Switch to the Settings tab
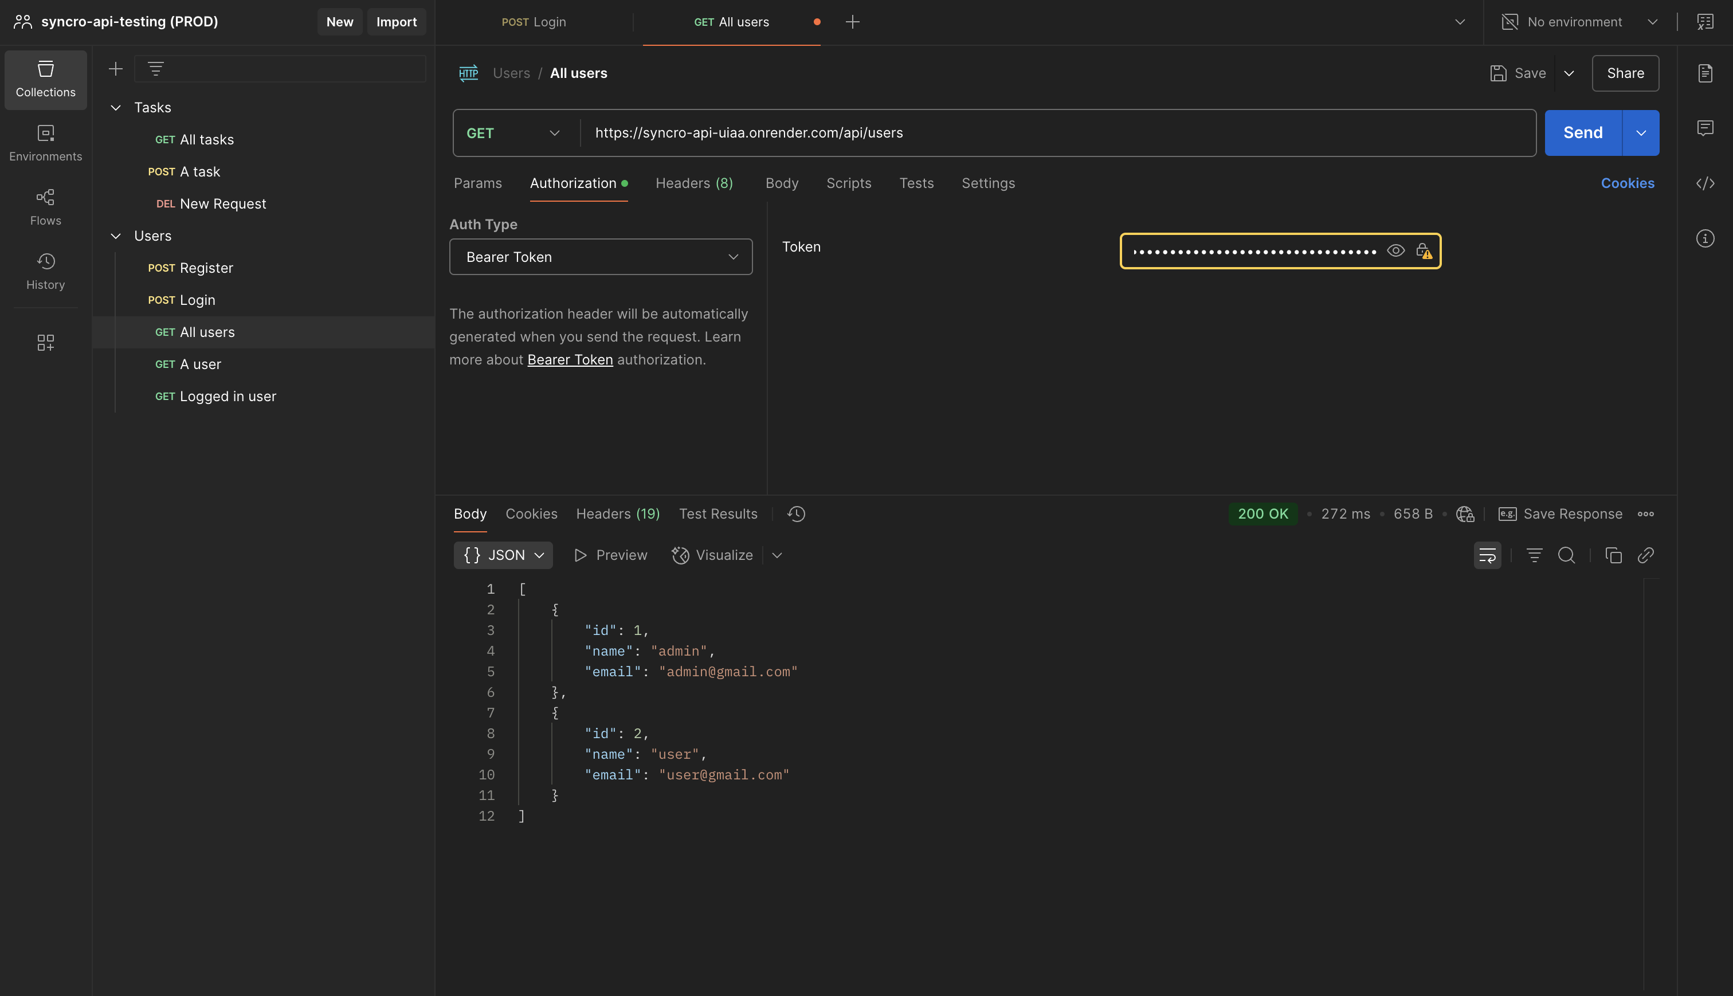Viewport: 1733px width, 996px height. coord(988,183)
